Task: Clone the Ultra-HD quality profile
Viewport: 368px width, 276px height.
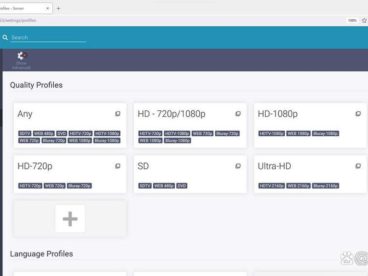Action: coord(358,166)
